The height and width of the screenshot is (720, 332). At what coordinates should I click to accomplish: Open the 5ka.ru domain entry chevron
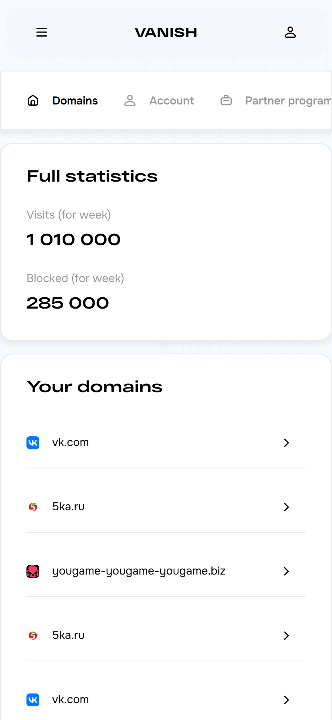tap(286, 507)
